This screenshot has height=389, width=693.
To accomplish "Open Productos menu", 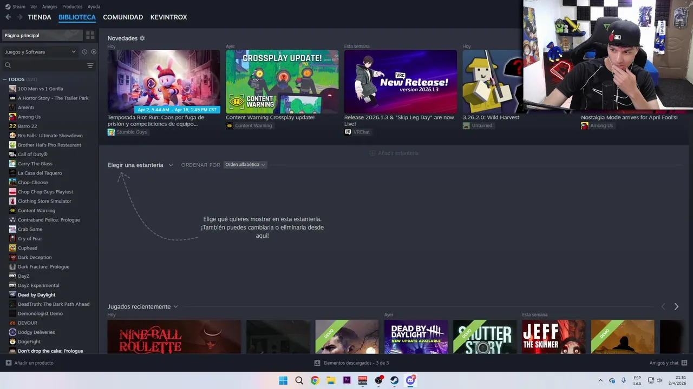I will pos(73,6).
